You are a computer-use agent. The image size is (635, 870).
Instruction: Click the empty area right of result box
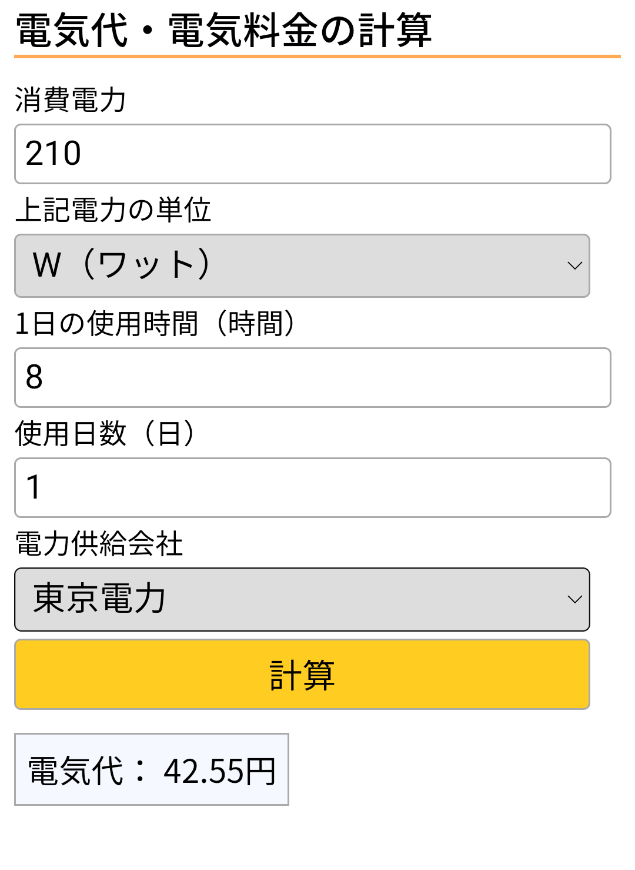coord(459,769)
